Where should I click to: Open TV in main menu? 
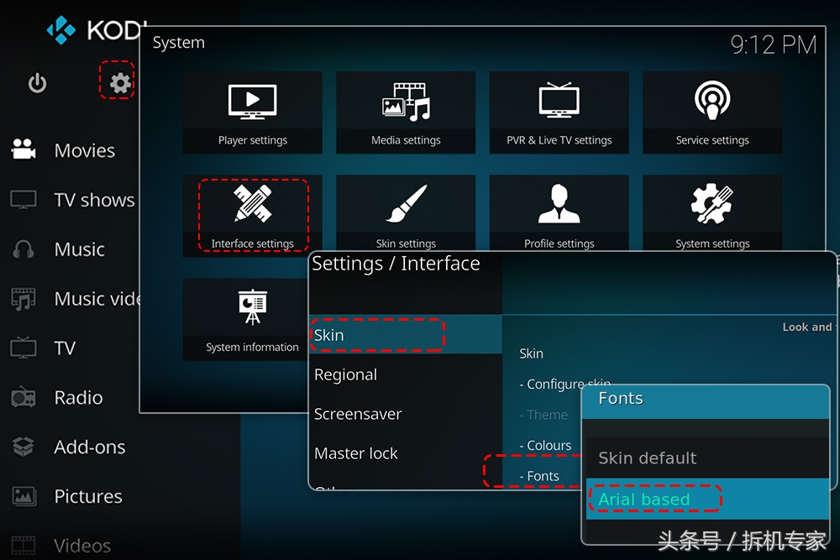(x=65, y=348)
